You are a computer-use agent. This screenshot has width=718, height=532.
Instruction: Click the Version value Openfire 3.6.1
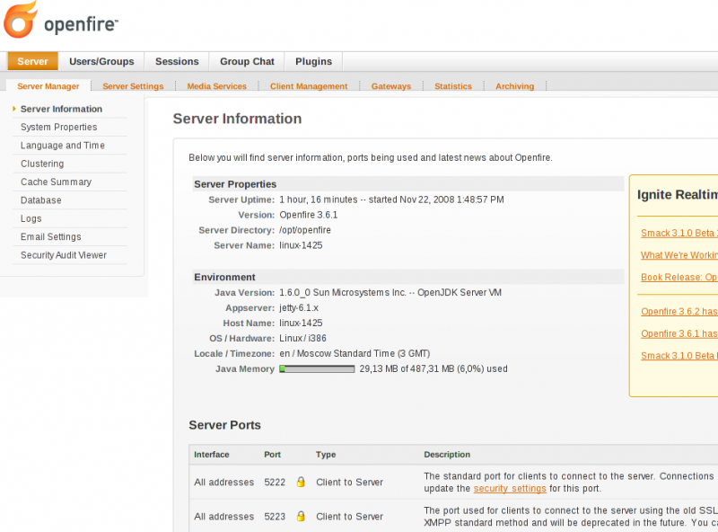[x=309, y=215]
